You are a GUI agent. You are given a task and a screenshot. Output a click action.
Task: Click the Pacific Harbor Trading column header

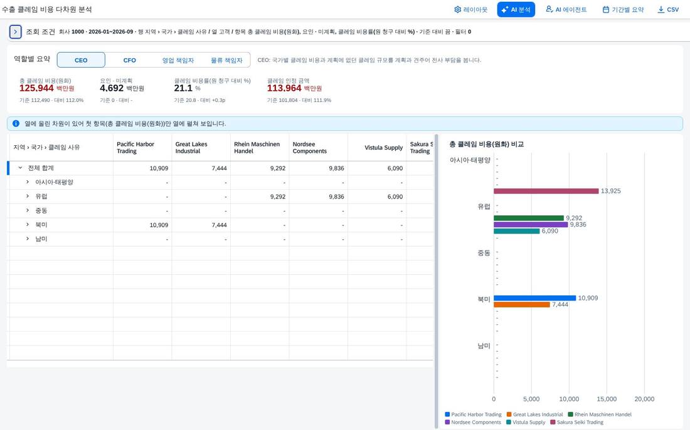[142, 148]
